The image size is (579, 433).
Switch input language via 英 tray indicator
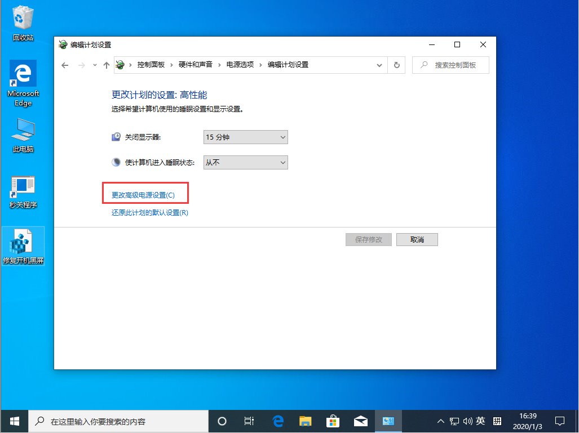click(481, 421)
